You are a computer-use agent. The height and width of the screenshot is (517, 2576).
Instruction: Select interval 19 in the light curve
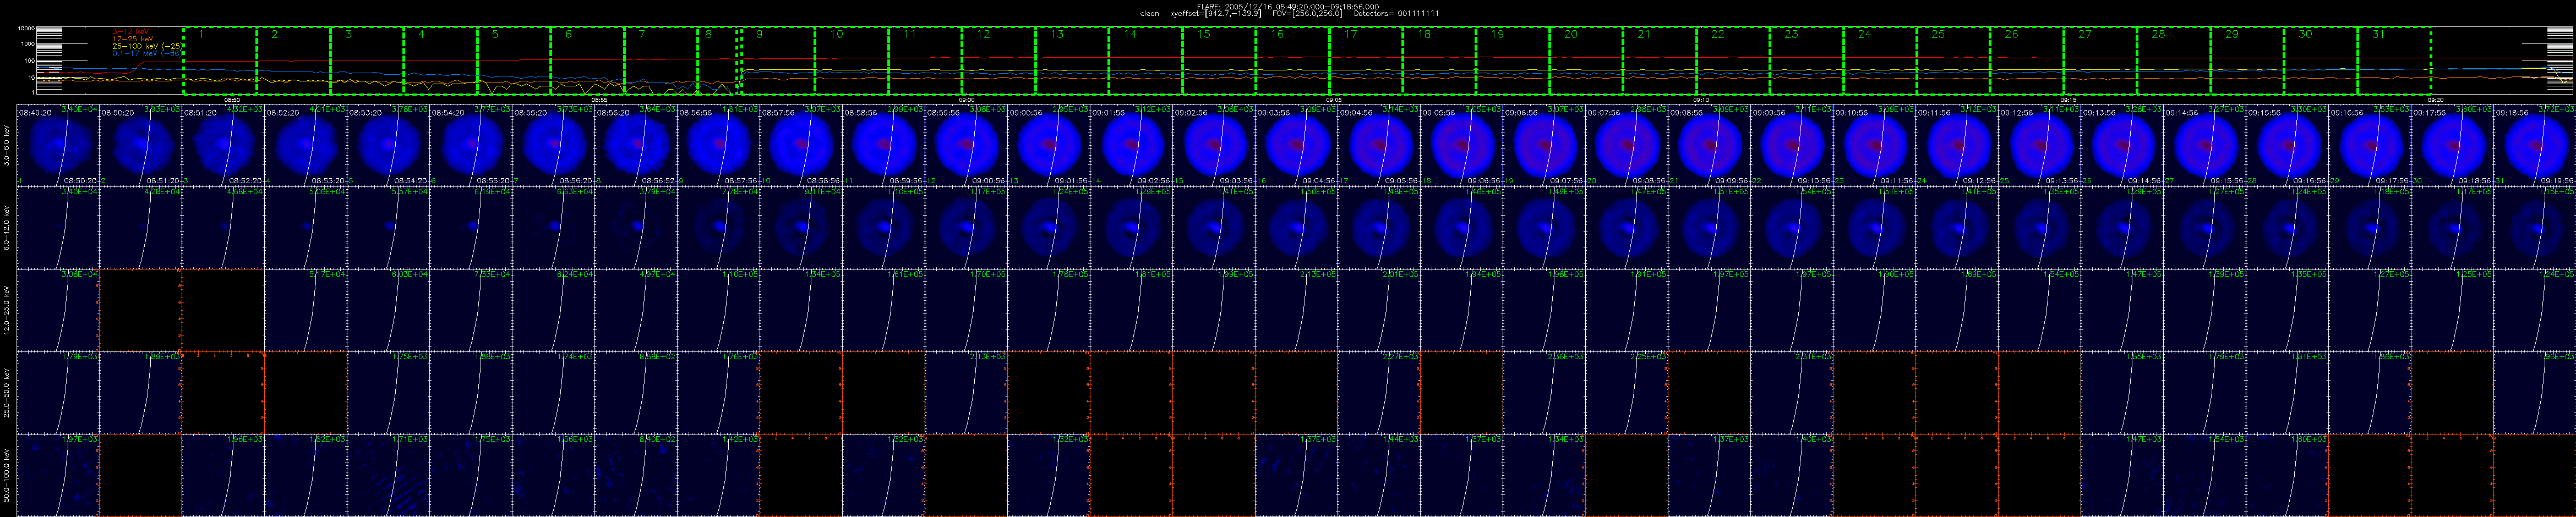(1513, 61)
